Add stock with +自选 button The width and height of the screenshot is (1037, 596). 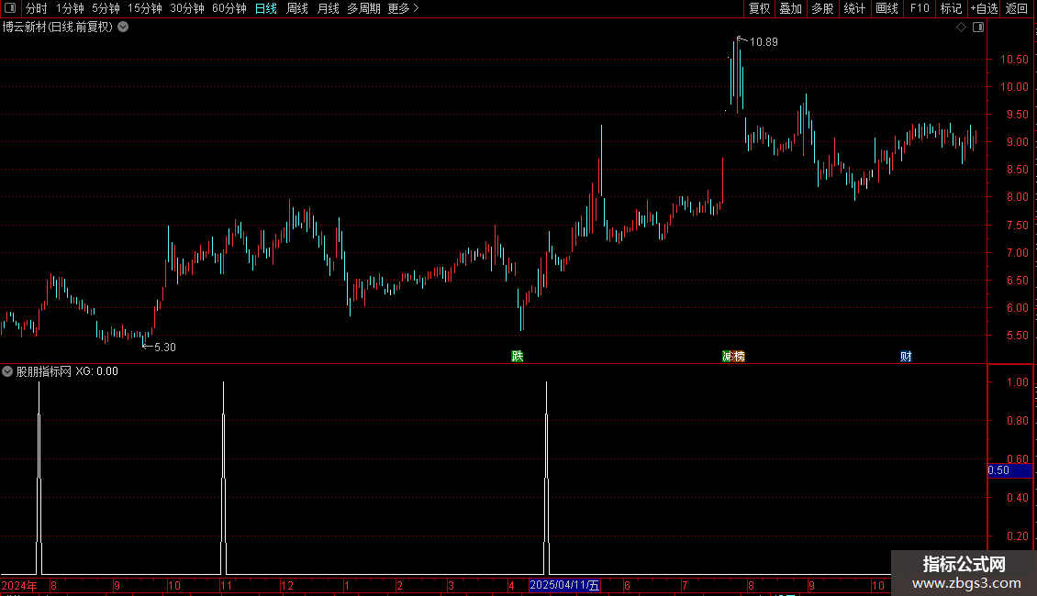(984, 8)
